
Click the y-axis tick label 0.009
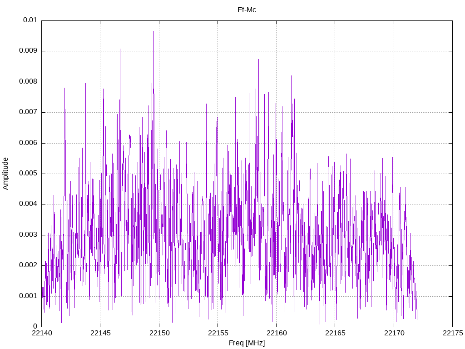(x=28, y=51)
